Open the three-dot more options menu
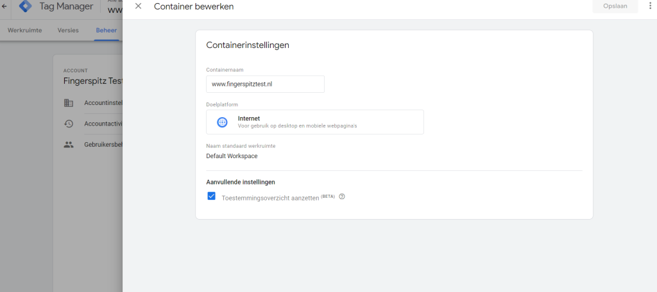Image resolution: width=657 pixels, height=292 pixels. tap(650, 6)
